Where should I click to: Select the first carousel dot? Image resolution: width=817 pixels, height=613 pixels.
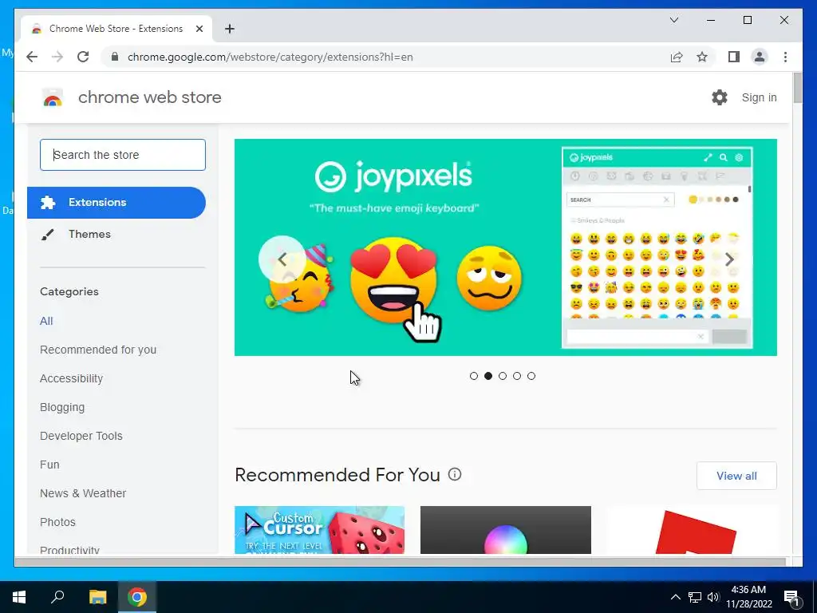[x=474, y=376]
